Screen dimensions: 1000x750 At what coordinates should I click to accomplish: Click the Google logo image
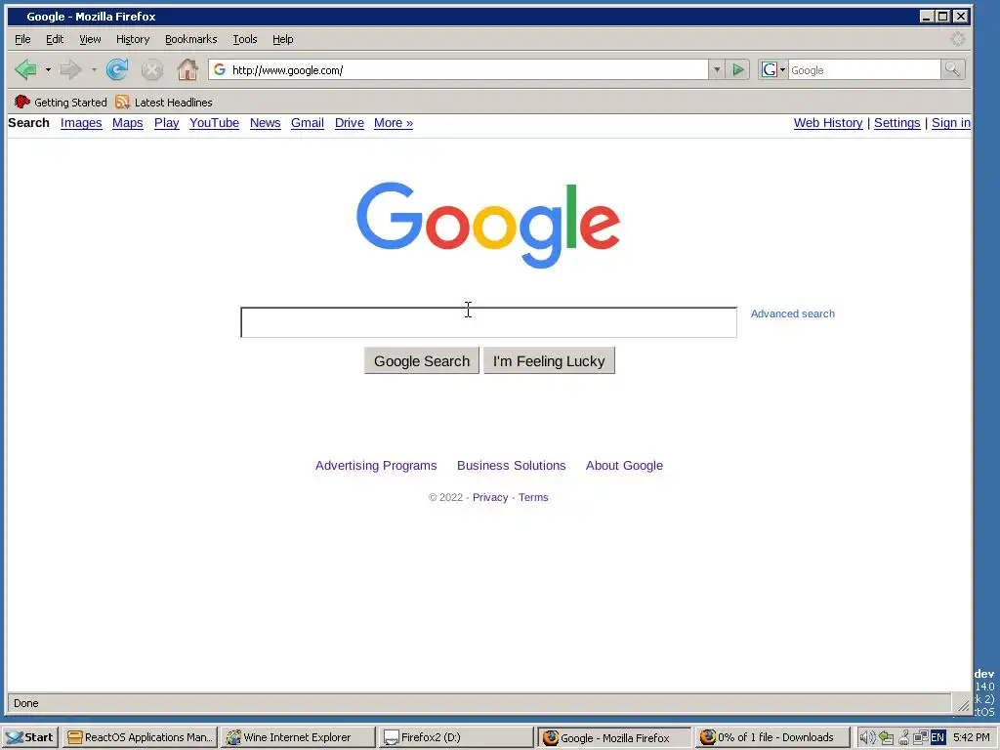pyautogui.click(x=488, y=225)
